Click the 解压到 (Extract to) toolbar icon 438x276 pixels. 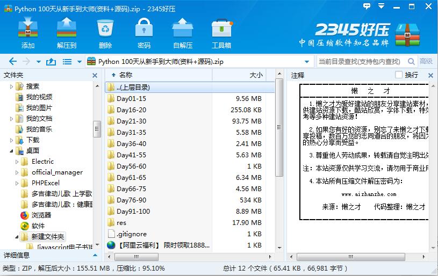(67, 28)
